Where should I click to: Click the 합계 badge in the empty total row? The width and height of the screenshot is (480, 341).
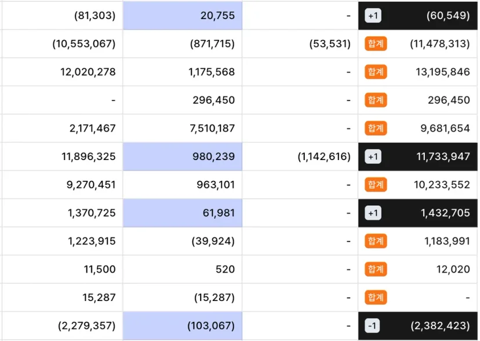376,298
